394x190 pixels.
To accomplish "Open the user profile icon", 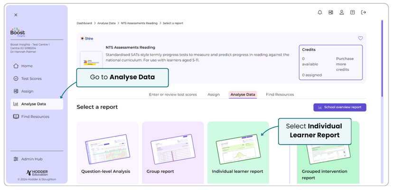I will [x=341, y=12].
